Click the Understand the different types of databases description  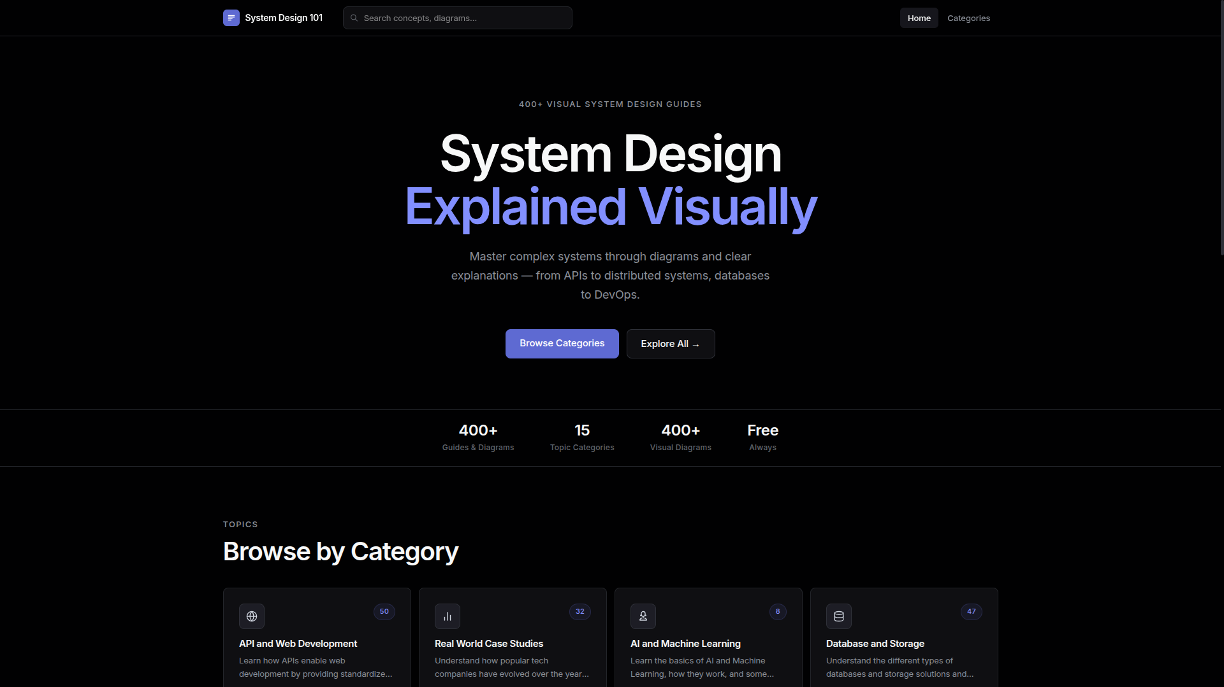click(900, 667)
